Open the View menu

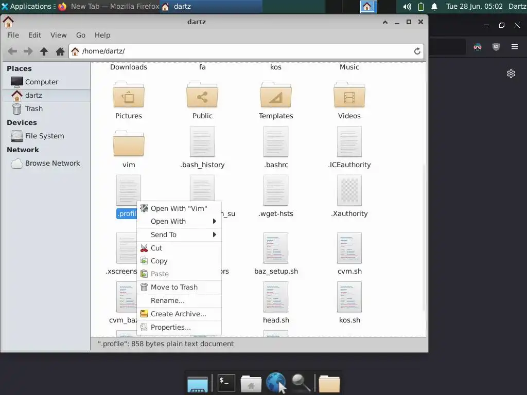point(59,35)
